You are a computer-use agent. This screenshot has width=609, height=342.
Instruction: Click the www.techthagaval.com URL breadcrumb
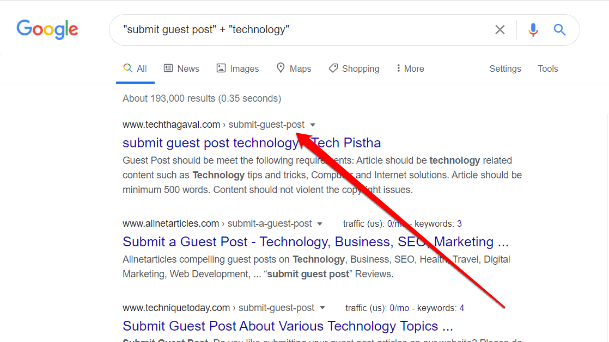coord(214,125)
